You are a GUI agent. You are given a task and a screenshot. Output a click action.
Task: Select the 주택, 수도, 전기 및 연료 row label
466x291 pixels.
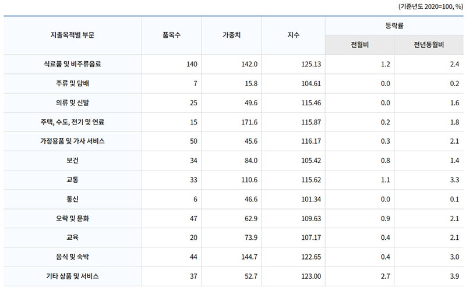[x=72, y=122]
